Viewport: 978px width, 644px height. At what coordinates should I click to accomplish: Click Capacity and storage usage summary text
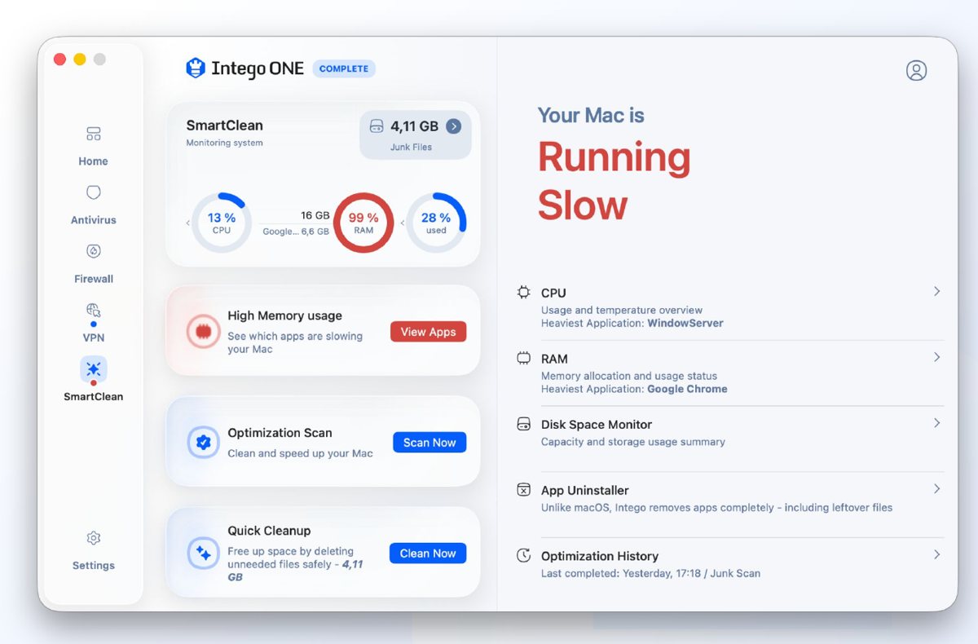click(x=633, y=442)
